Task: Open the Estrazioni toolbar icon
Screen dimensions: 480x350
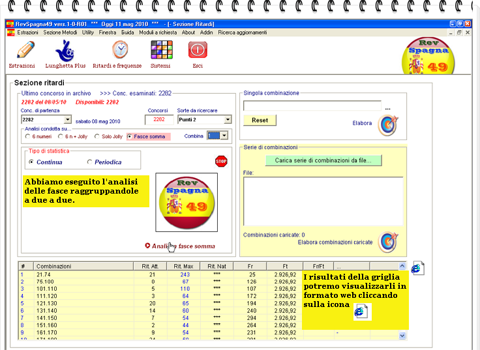Action: click(x=25, y=51)
